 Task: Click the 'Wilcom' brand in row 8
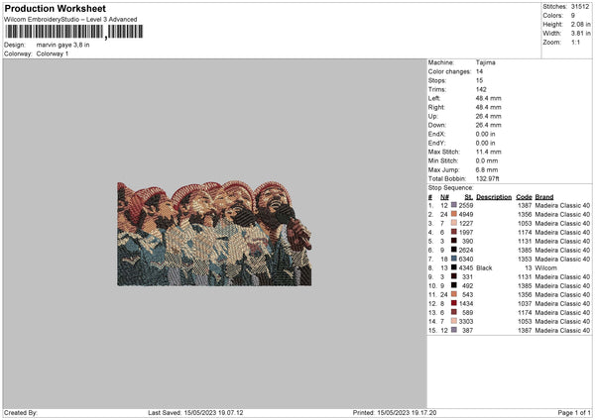coord(546,268)
